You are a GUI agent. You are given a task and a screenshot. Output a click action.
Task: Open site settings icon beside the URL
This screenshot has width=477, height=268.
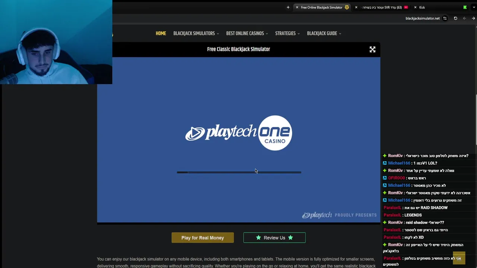coord(445,18)
